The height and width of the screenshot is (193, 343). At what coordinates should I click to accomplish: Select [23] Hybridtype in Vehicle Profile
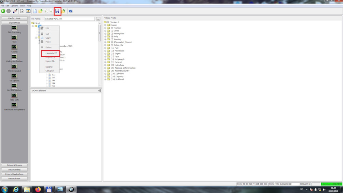(x=117, y=65)
